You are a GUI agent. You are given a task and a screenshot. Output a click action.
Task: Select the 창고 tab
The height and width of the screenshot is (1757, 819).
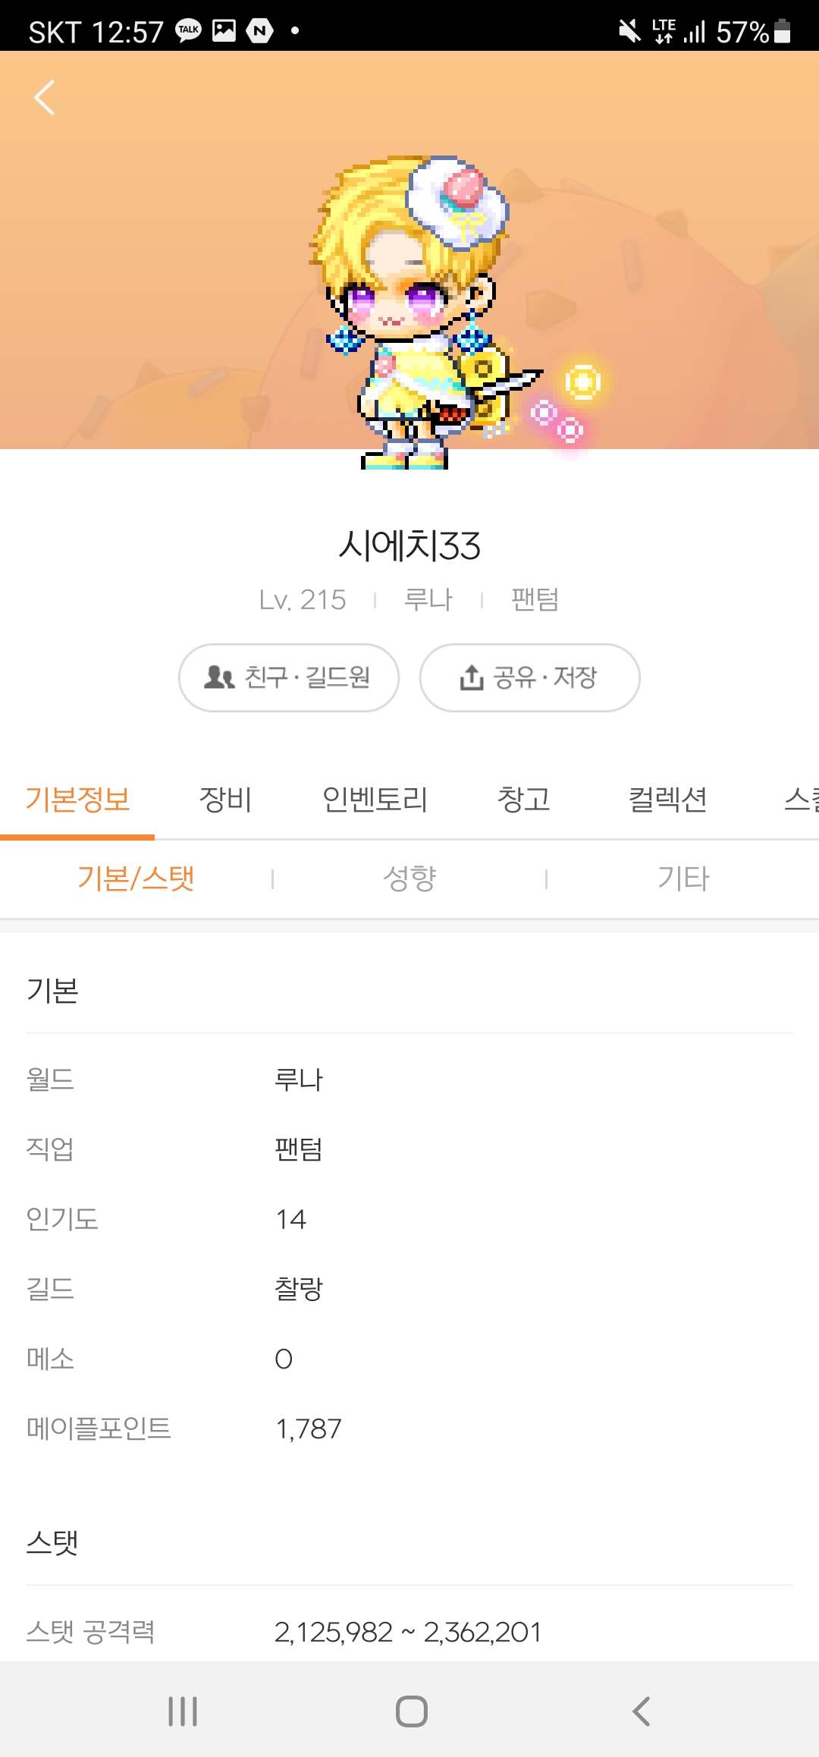coord(523,800)
